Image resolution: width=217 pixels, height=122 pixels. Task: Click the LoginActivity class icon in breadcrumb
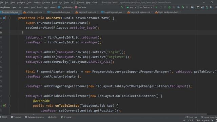coord(59,7)
